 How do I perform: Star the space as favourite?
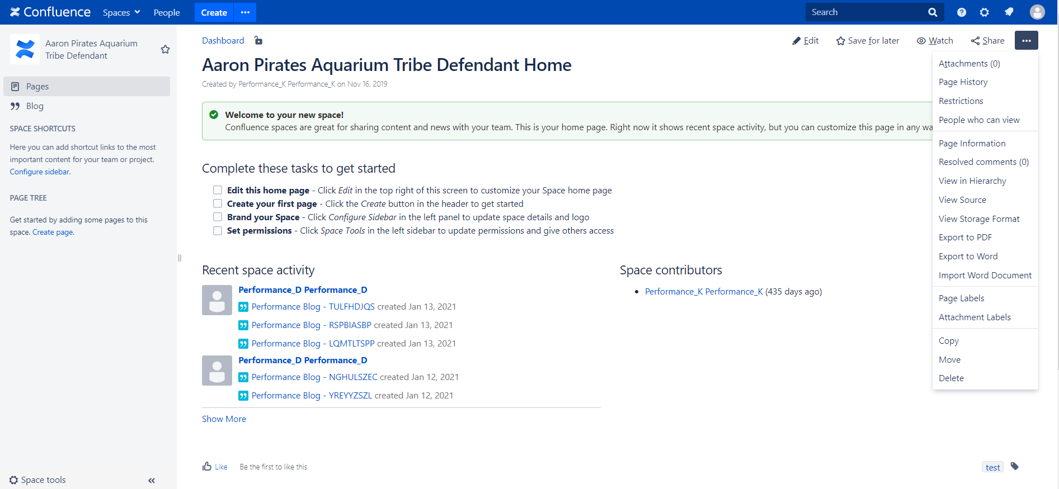[x=165, y=49]
